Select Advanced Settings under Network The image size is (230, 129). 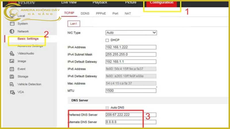pos(30,46)
